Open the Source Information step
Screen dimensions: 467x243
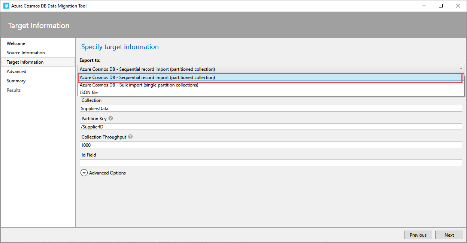tap(38, 53)
